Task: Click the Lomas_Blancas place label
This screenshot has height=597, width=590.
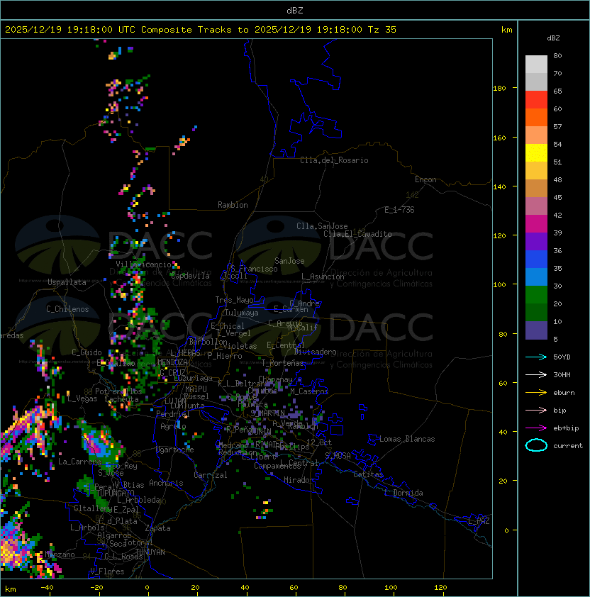Action: click(407, 439)
